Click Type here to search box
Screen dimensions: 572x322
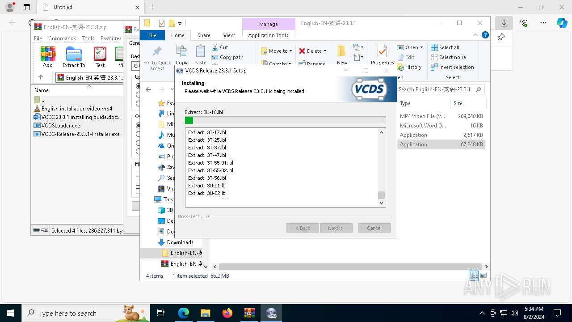pyautogui.click(x=85, y=313)
